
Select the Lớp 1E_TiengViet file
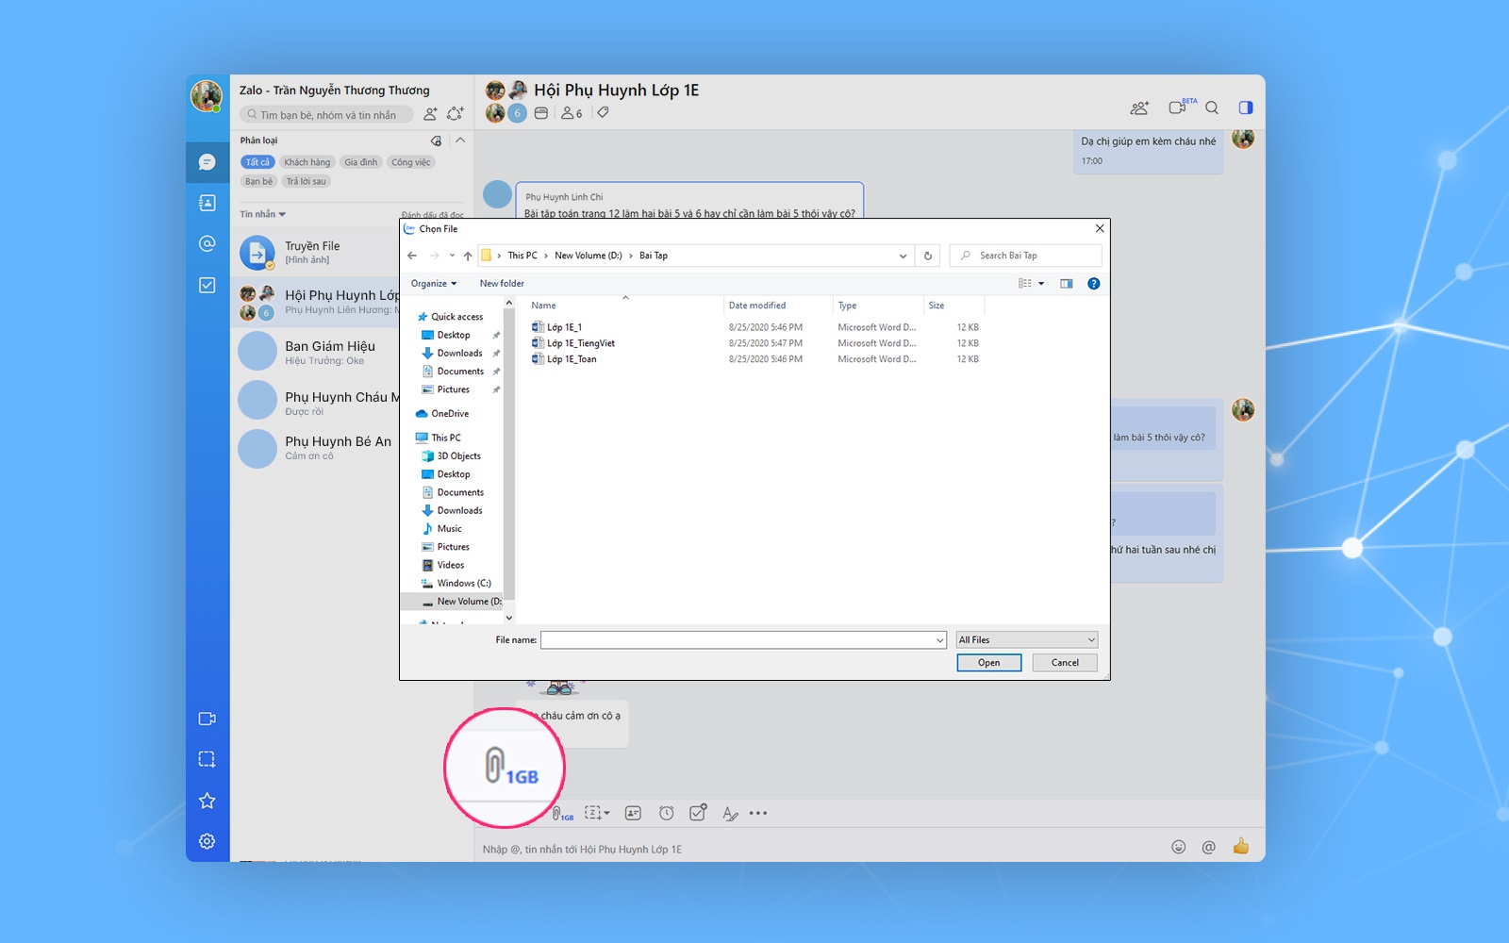[x=580, y=343]
